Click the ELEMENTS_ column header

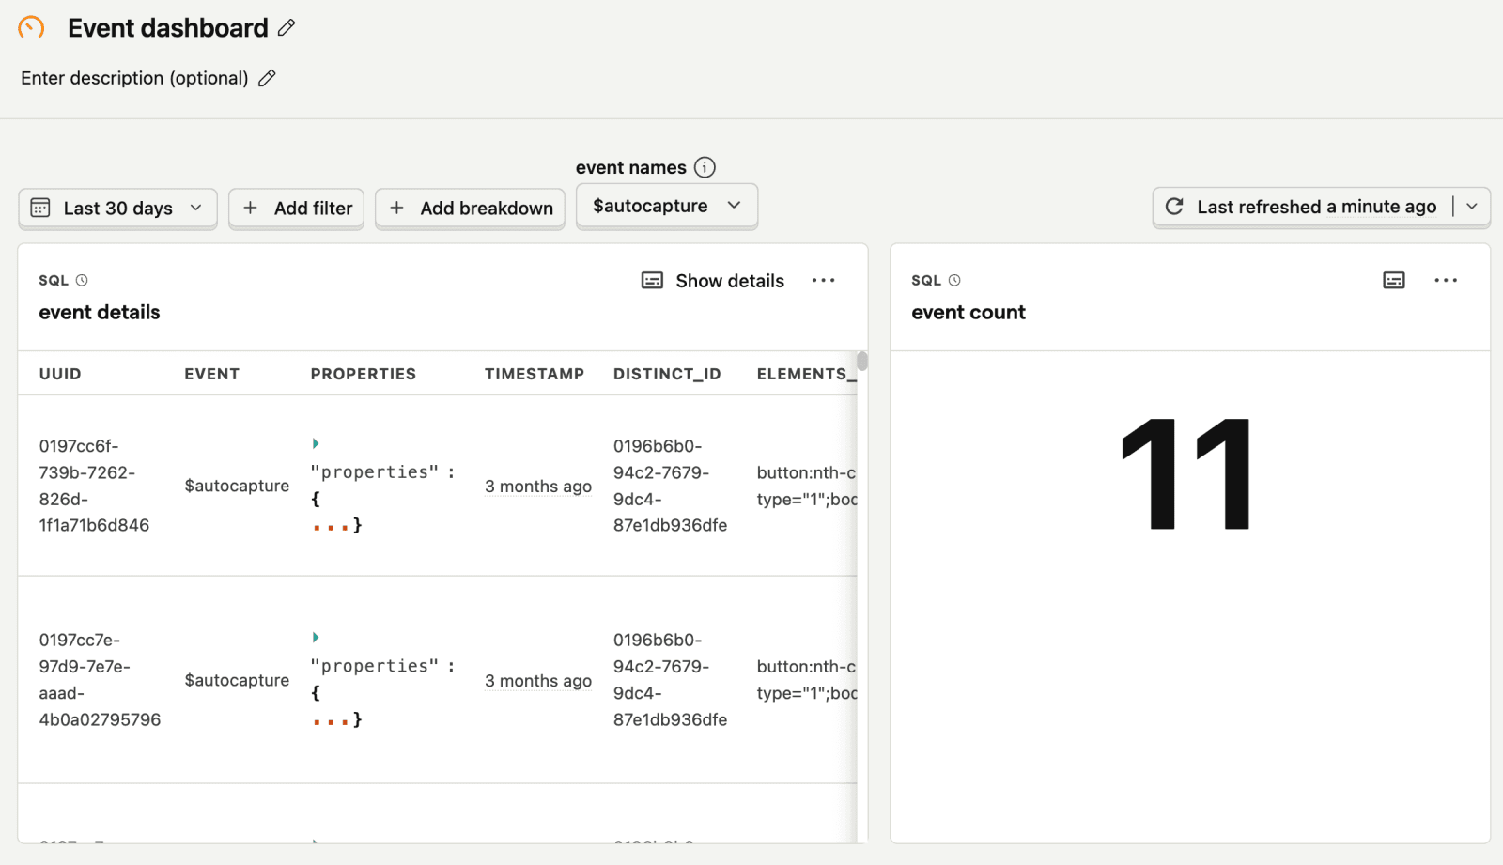point(807,374)
